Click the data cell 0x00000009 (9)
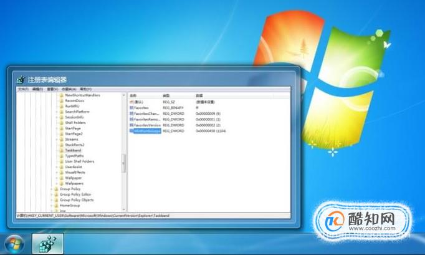425x255 pixels. pyautogui.click(x=208, y=113)
